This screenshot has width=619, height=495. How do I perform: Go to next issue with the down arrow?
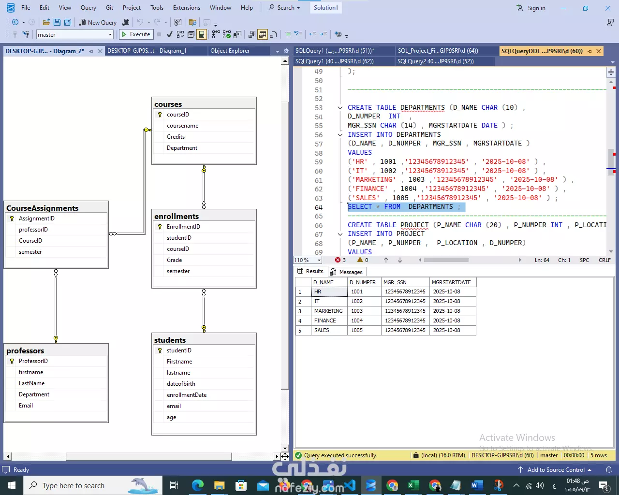tap(400, 260)
